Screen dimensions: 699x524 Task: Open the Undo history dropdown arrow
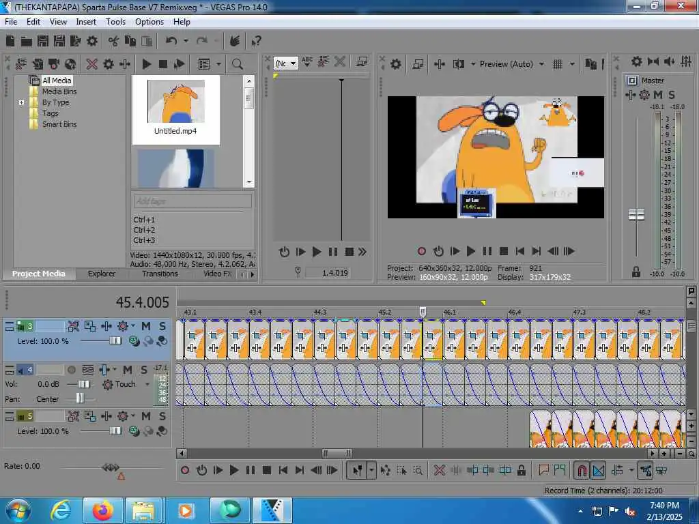point(186,42)
